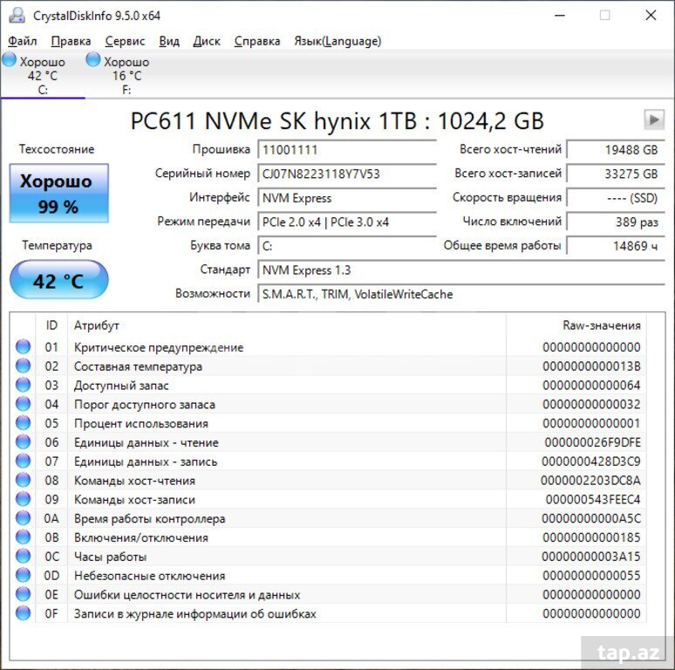Click the total host writes value 33275 GB
This screenshot has height=670, width=675.
616,174
